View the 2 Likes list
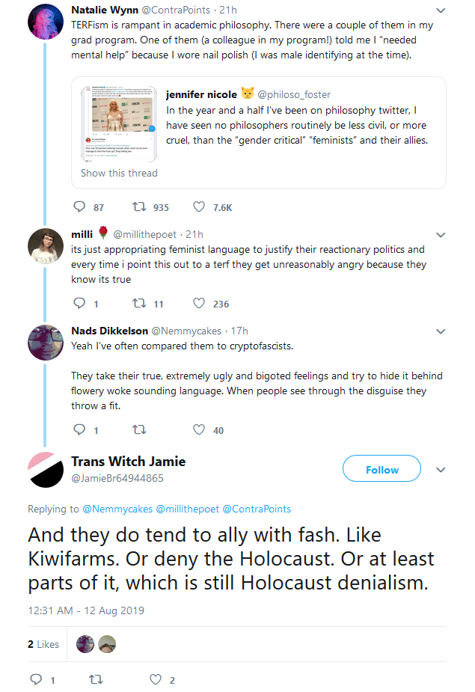 tap(43, 644)
